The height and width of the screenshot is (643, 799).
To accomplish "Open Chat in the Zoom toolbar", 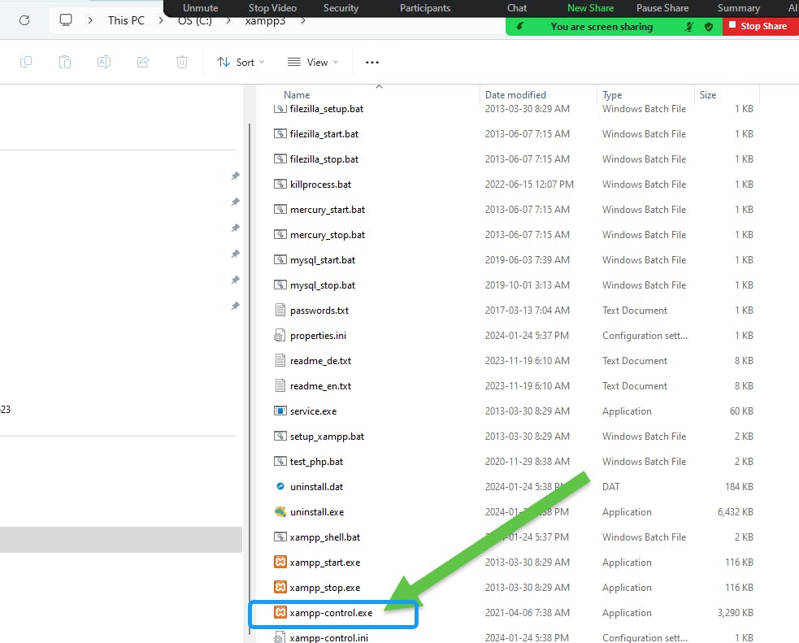I will [x=517, y=8].
